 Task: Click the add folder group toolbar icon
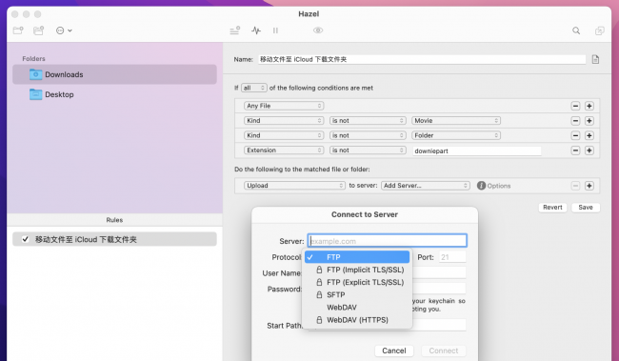point(38,30)
